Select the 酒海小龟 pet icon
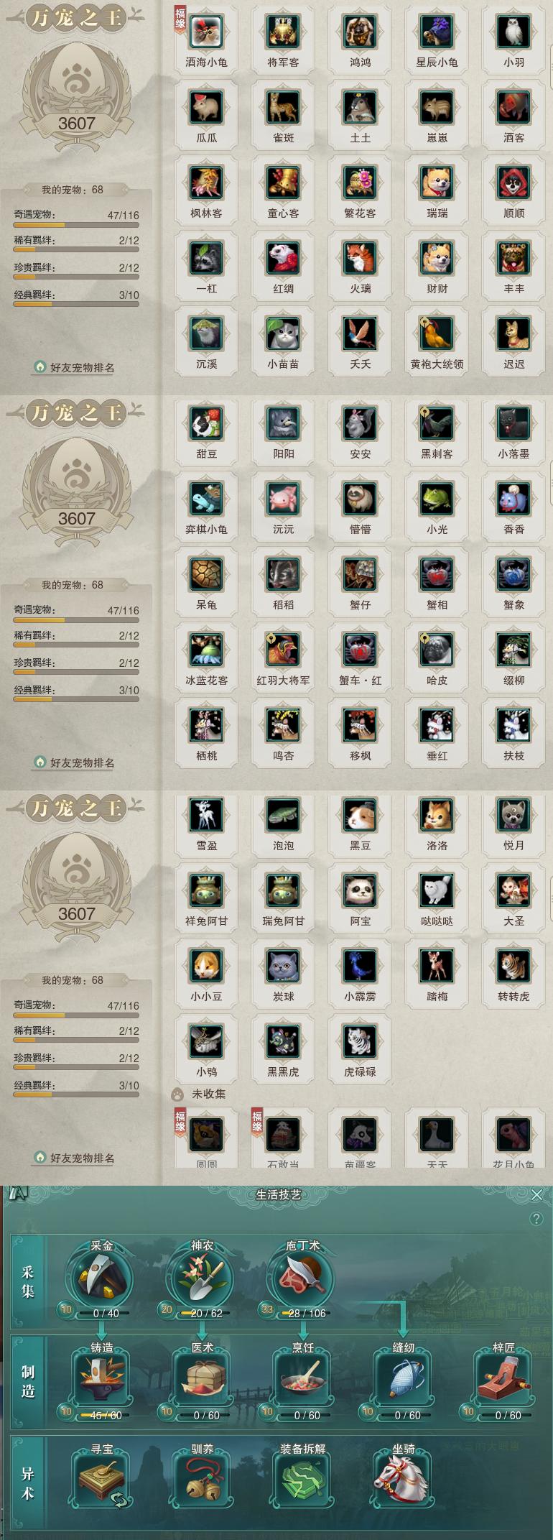Viewport: 553px width, 1540px height. (206, 32)
